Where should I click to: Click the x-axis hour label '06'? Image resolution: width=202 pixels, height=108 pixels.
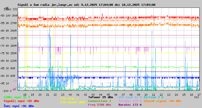[x=116, y=95]
